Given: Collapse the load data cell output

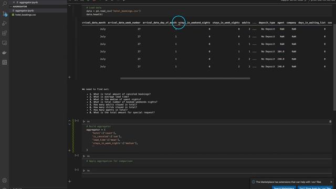Looking at the screenshot, I should [x=69, y=6].
